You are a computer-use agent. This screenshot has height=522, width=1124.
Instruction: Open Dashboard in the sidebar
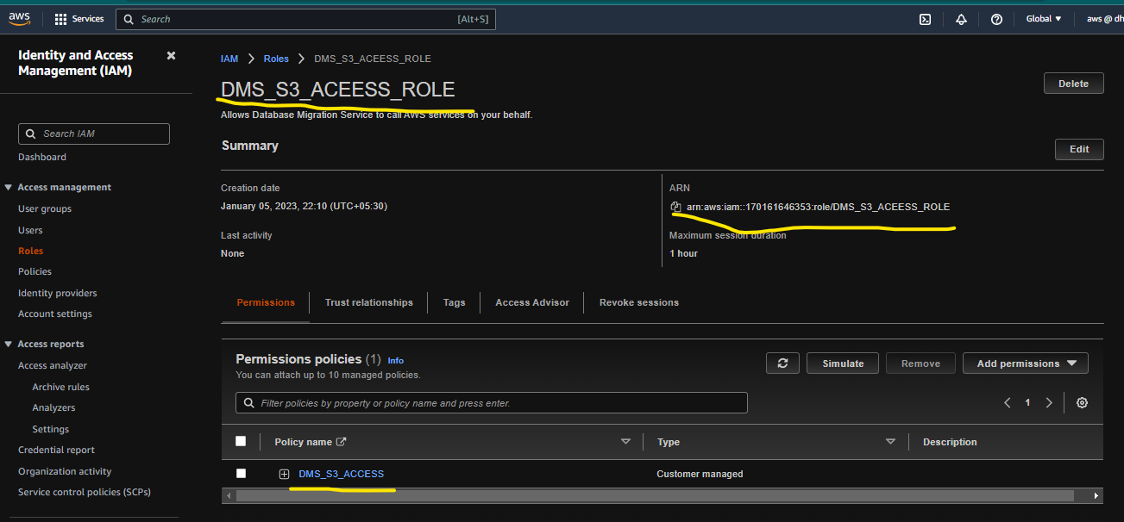pos(42,157)
